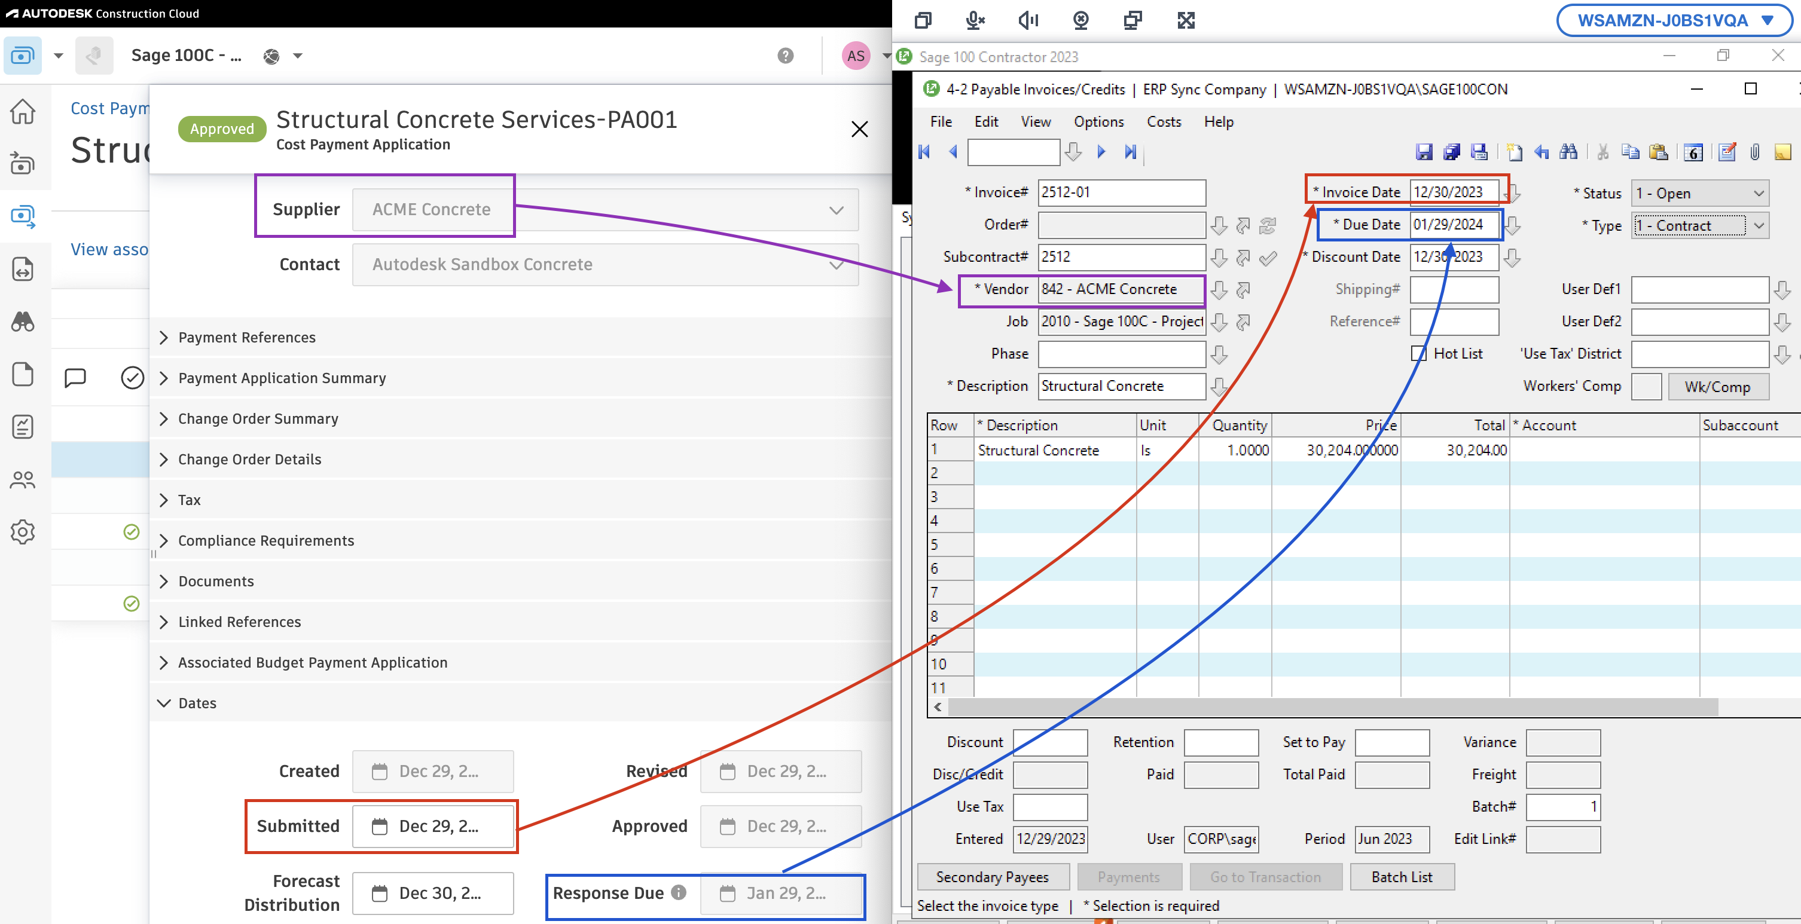This screenshot has width=1801, height=924.
Task: Go to last record in Sage toolbar
Action: pyautogui.click(x=1131, y=152)
